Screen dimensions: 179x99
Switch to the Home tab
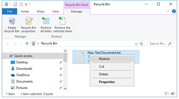click(x=25, y=11)
